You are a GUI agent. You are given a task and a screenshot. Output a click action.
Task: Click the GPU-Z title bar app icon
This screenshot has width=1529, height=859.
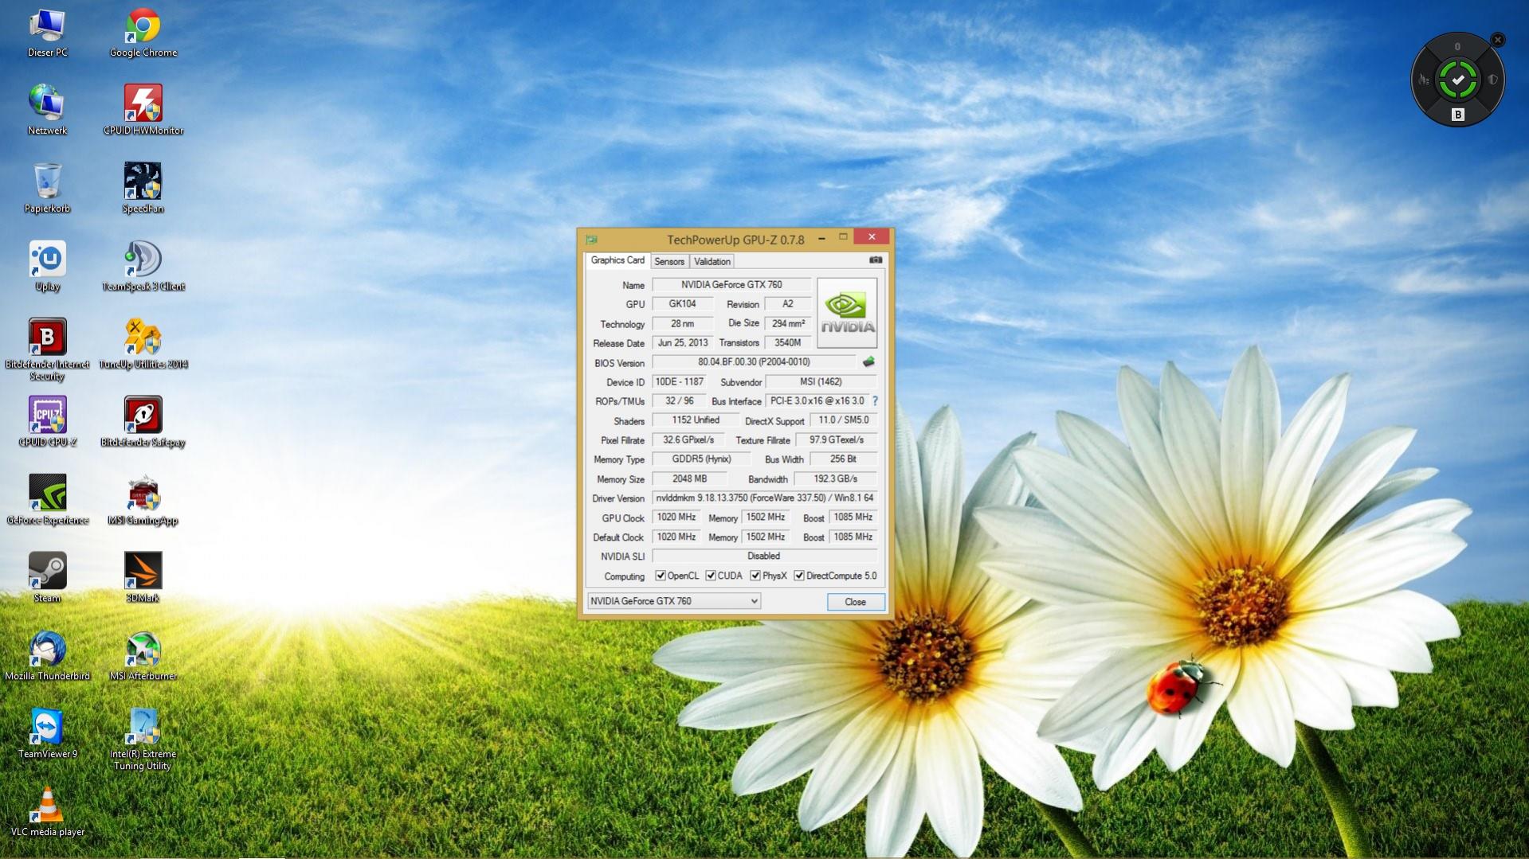click(x=591, y=239)
